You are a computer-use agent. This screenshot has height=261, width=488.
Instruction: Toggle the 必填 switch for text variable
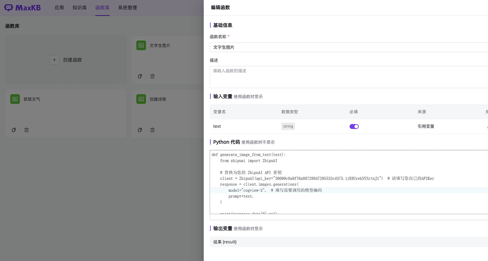pyautogui.click(x=354, y=126)
